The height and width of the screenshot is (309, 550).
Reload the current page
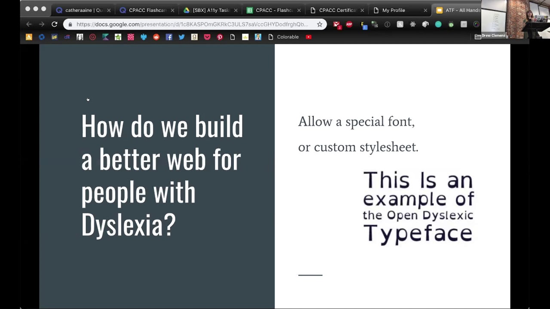pos(55,24)
